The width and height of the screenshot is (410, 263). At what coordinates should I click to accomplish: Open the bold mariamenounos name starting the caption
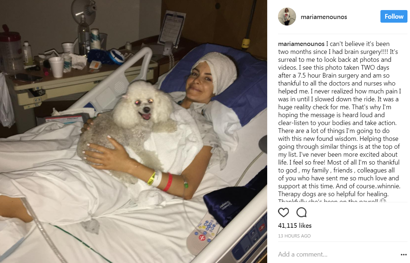[301, 44]
